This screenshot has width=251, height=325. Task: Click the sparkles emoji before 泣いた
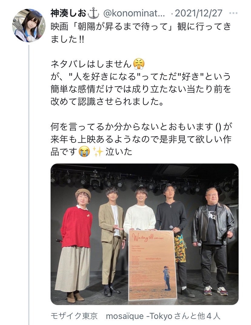coord(98,152)
